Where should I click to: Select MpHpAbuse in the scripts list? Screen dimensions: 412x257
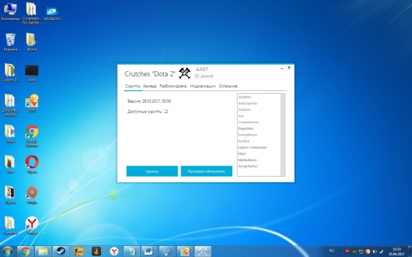247,160
